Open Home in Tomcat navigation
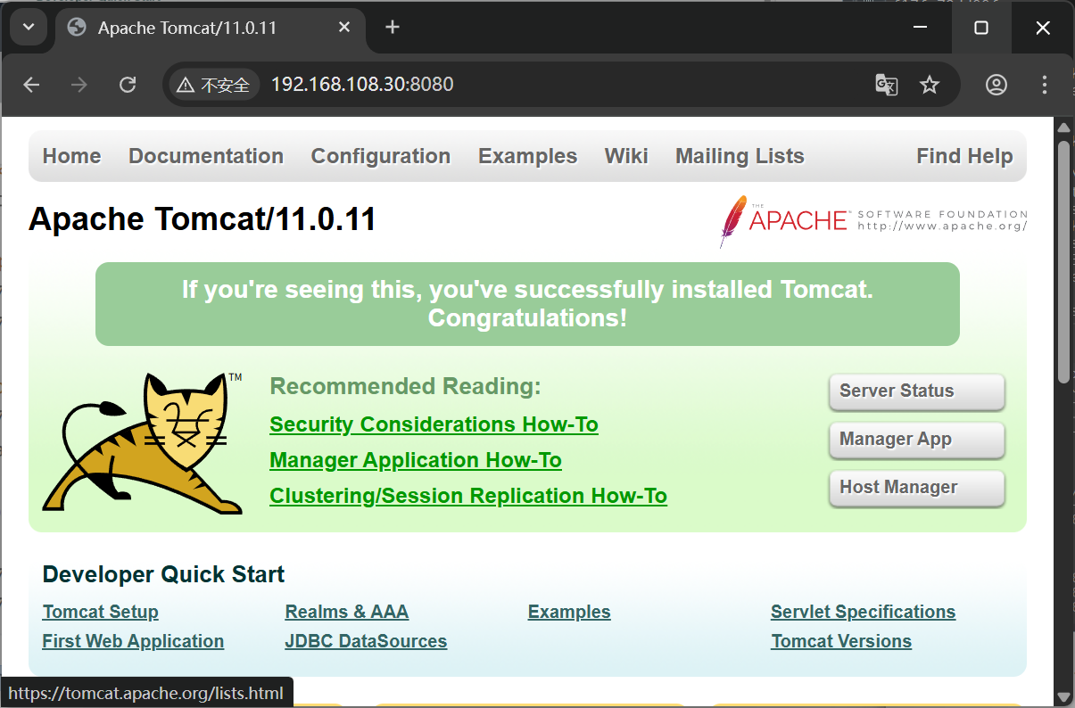This screenshot has height=708, width=1075. pos(72,156)
